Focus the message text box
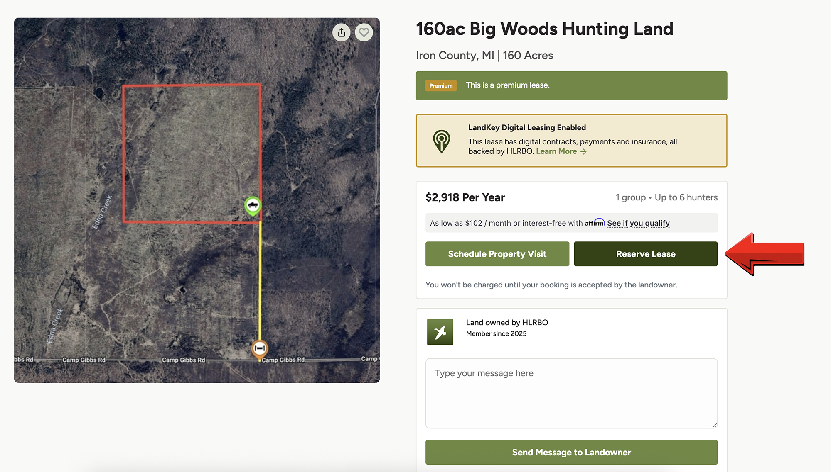This screenshot has width=831, height=472. tap(571, 393)
